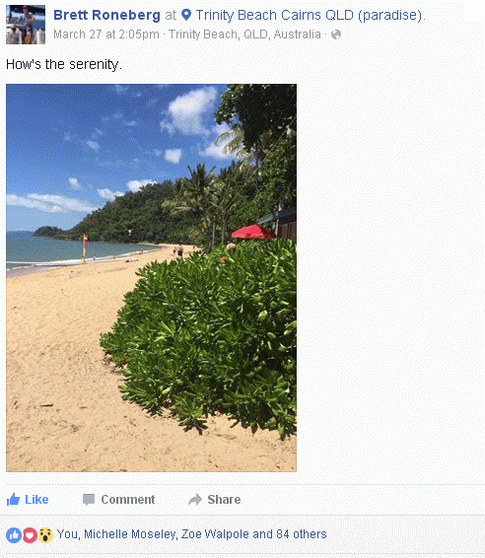Click the Comment button label
Viewport: 485px width, 558px height.
point(128,500)
